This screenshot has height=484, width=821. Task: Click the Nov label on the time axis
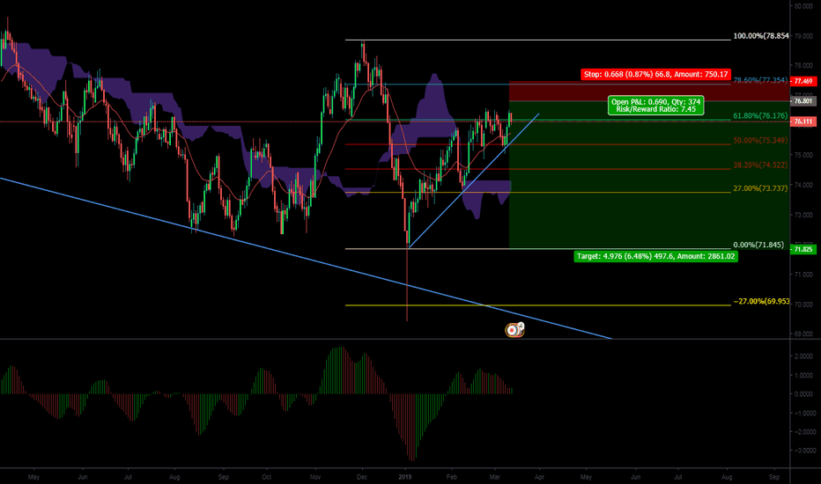315,477
